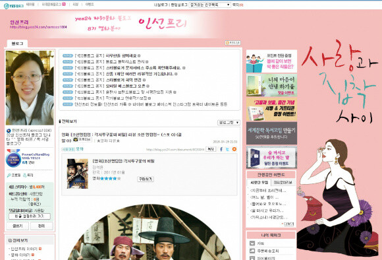This screenshot has width=382, height=260.
Task: Switch to the 미리 보는 리뷰 tab
Action: pyautogui.click(x=283, y=183)
